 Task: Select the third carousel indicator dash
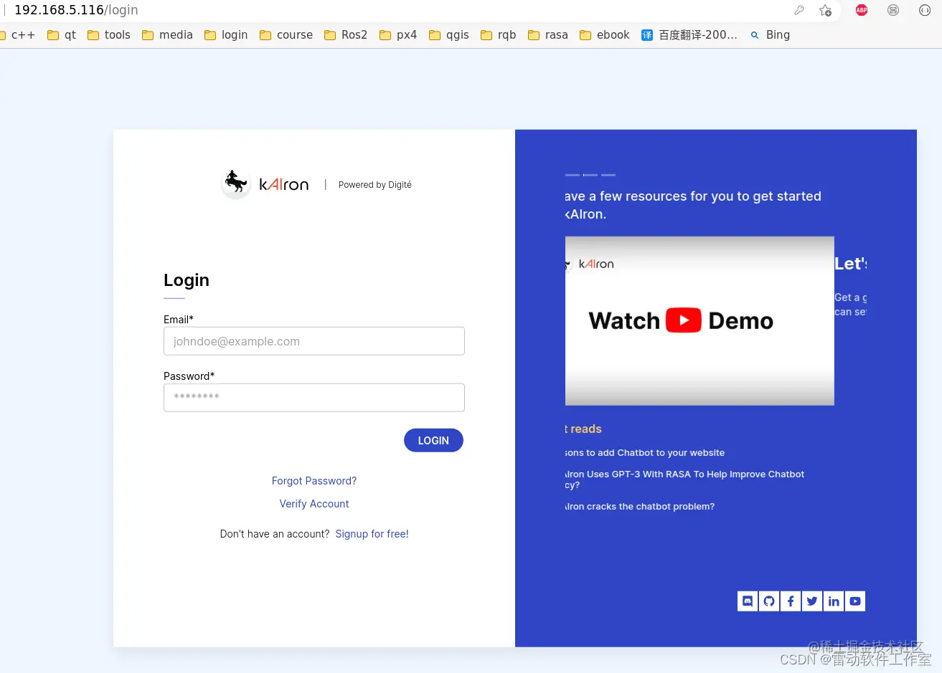coord(608,175)
